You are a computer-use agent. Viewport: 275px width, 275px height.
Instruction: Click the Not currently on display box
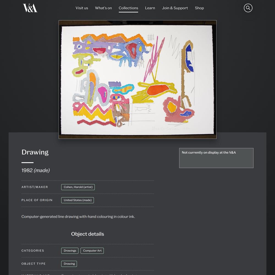[x=216, y=158]
